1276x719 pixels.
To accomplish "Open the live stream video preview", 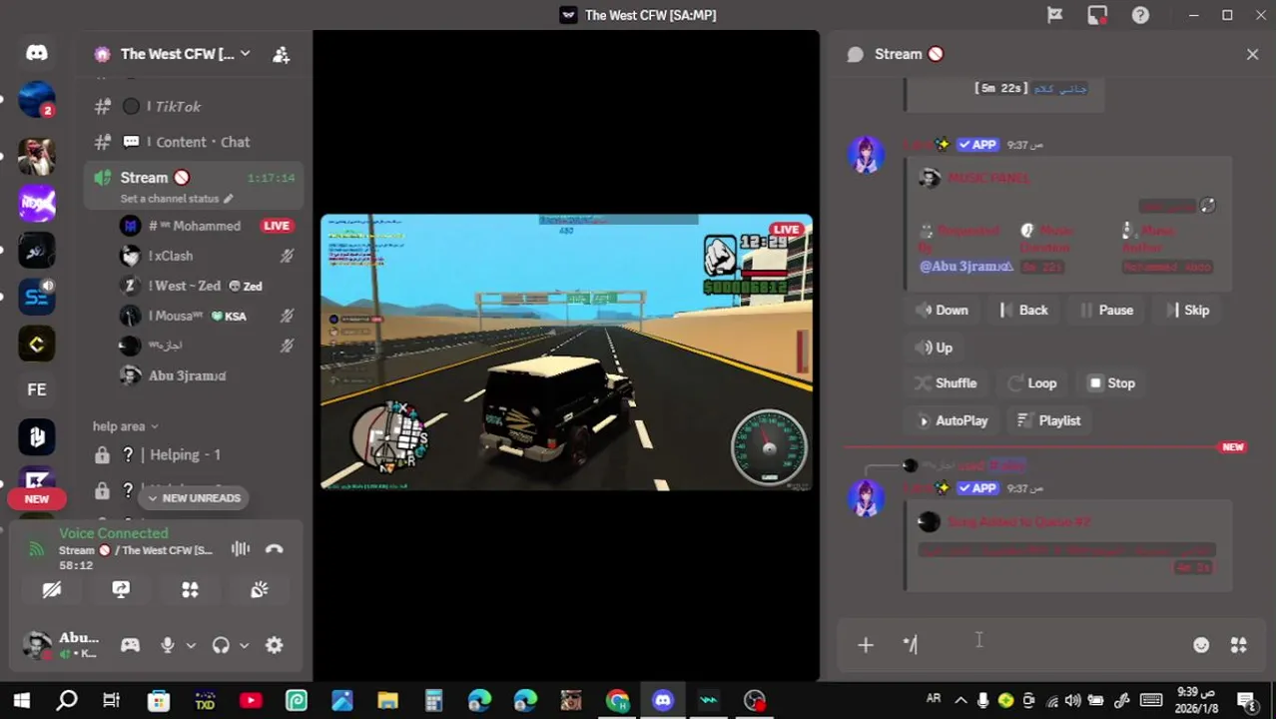I will coord(566,353).
